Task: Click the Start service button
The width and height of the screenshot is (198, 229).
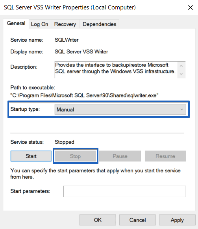Action: 31,156
